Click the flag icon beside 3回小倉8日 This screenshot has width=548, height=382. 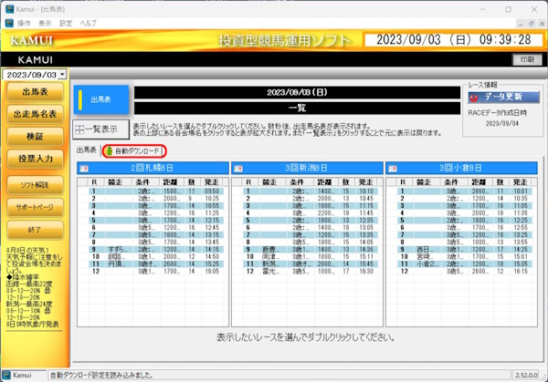point(395,169)
